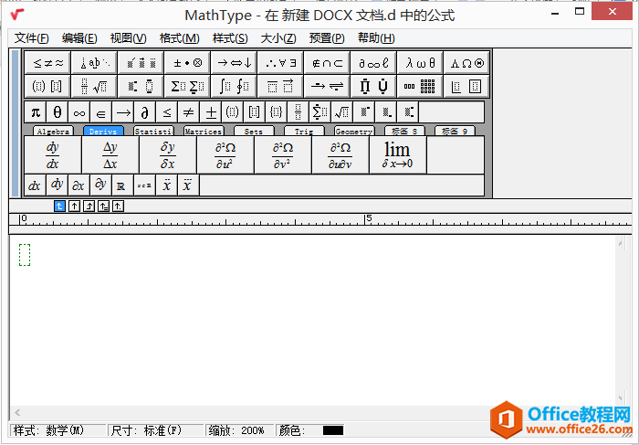
Task: Open the 样式(S) menu
Action: (x=230, y=37)
